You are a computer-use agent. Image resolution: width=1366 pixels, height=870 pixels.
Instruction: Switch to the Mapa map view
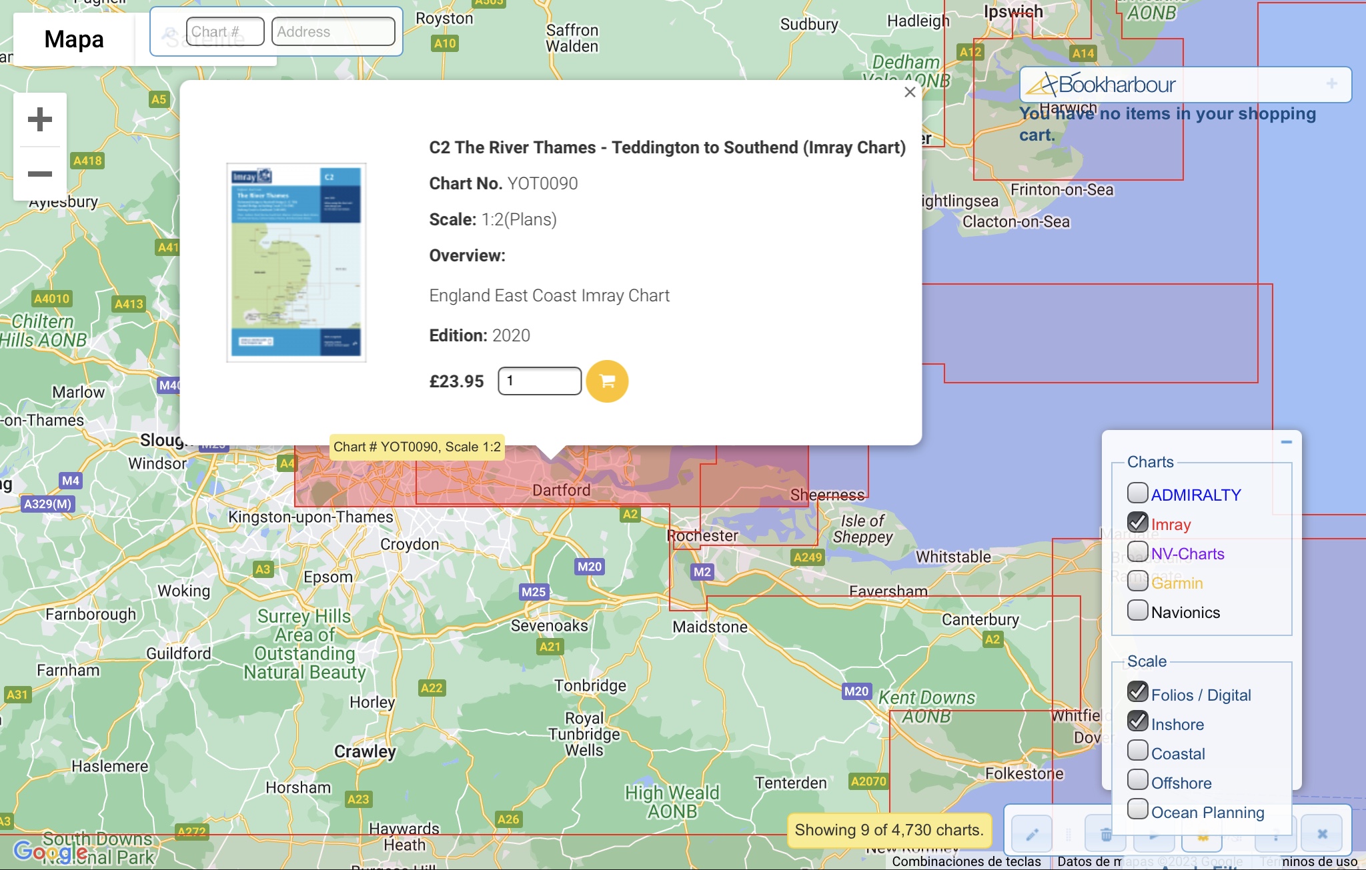74,39
